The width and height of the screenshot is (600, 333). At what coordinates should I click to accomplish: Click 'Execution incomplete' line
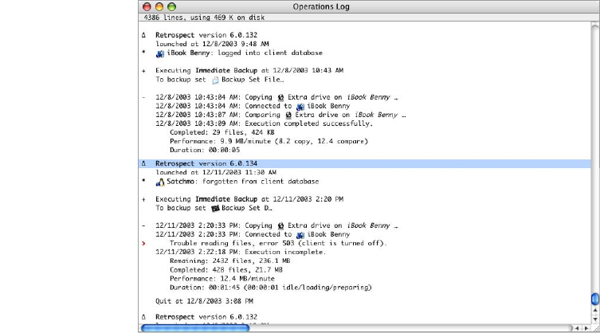pos(241,253)
